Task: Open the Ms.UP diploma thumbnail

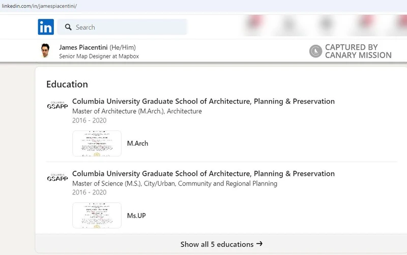Action: click(x=97, y=215)
